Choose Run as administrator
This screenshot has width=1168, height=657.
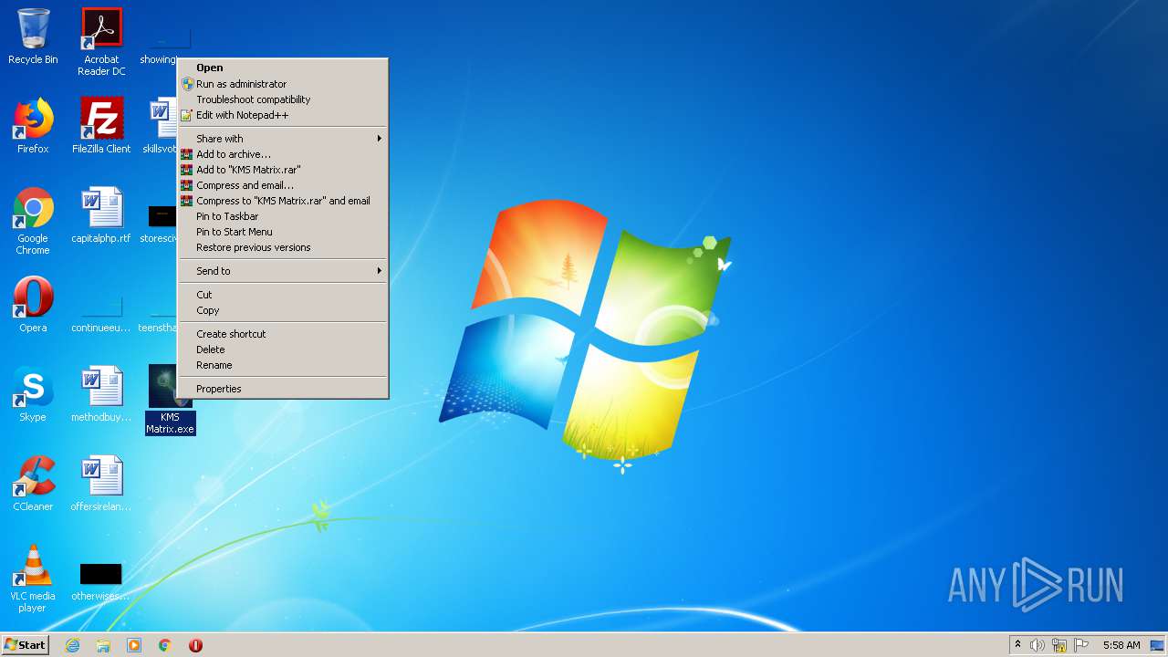tap(283, 84)
